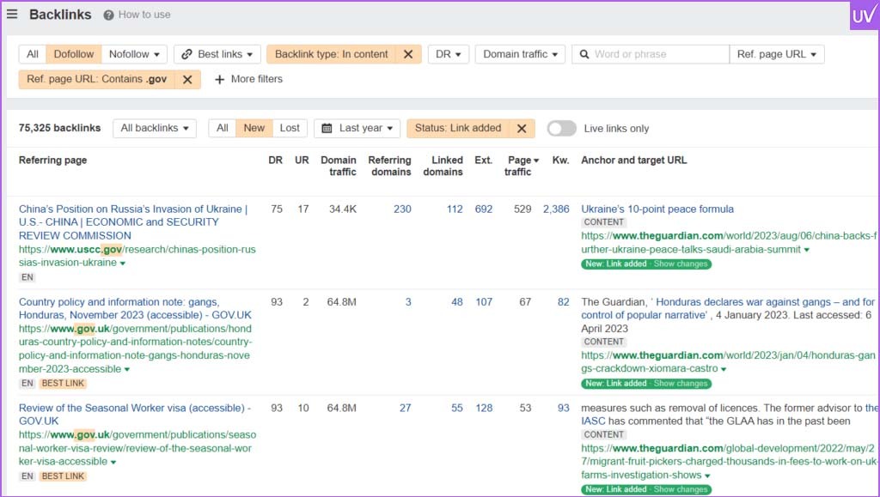This screenshot has width=880, height=497.
Task: Sort by DR column header
Action: pyautogui.click(x=275, y=161)
